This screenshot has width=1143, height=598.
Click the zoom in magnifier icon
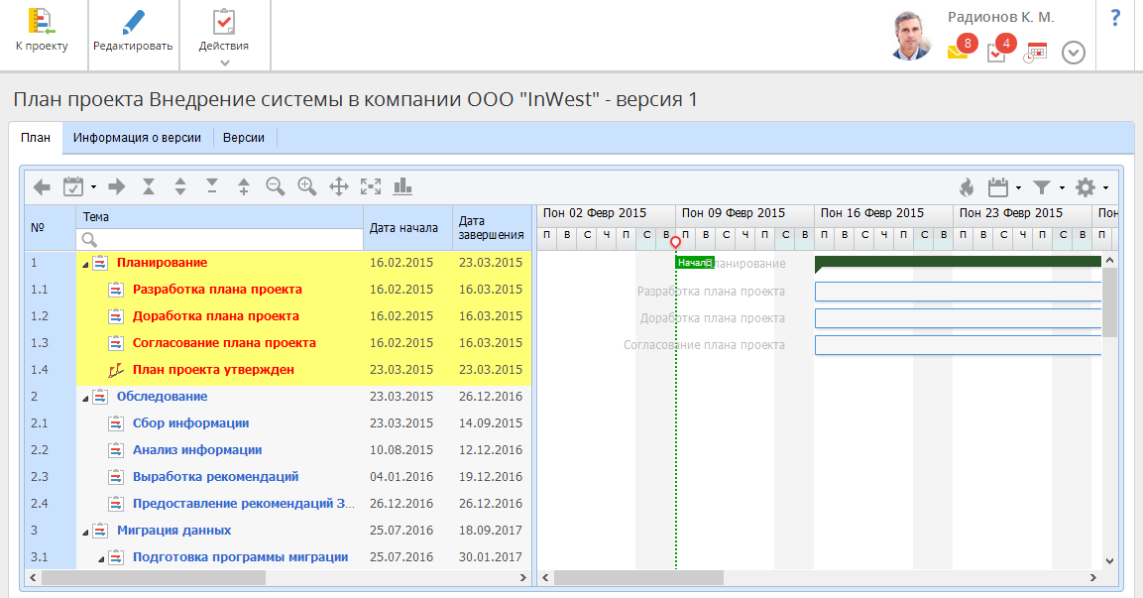point(306,186)
